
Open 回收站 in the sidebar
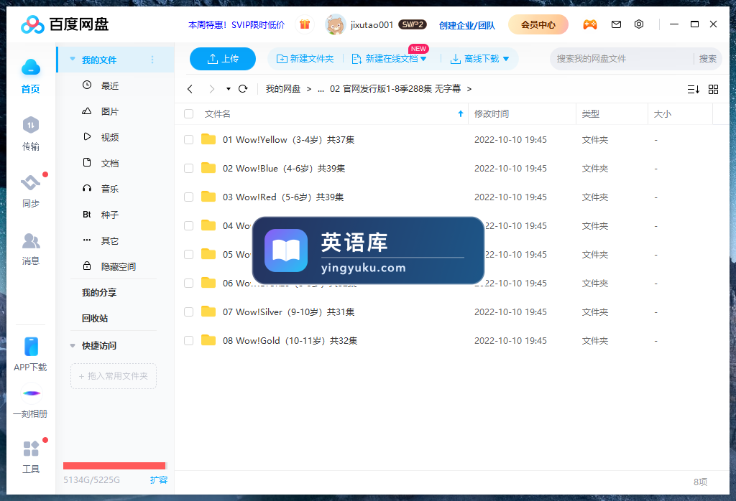pyautogui.click(x=95, y=318)
